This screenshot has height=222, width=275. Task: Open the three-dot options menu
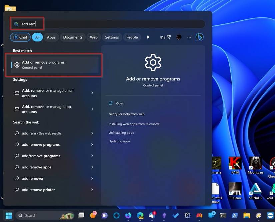(x=189, y=37)
